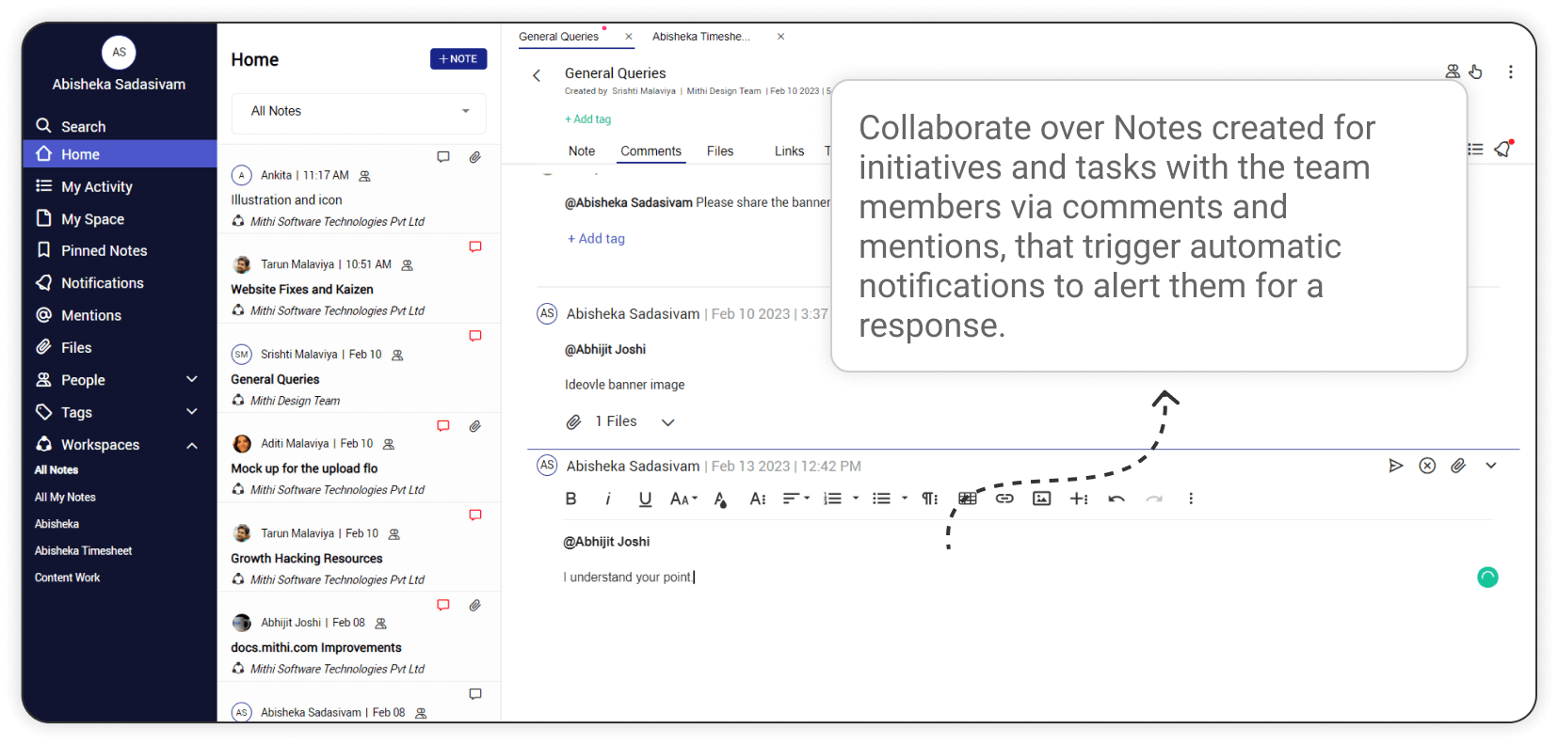
Task: Switch to the Note tab
Action: point(582,151)
